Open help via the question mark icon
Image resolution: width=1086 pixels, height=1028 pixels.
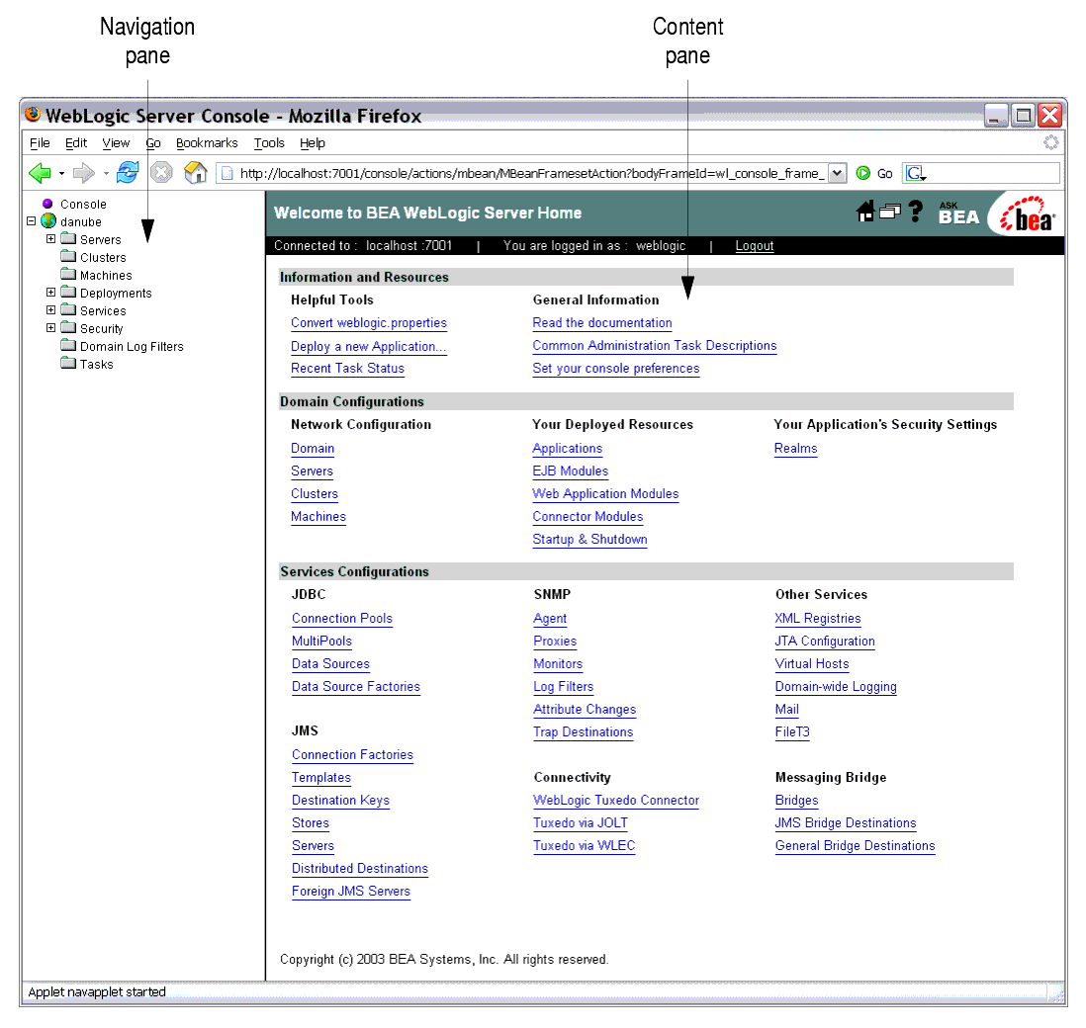click(916, 211)
